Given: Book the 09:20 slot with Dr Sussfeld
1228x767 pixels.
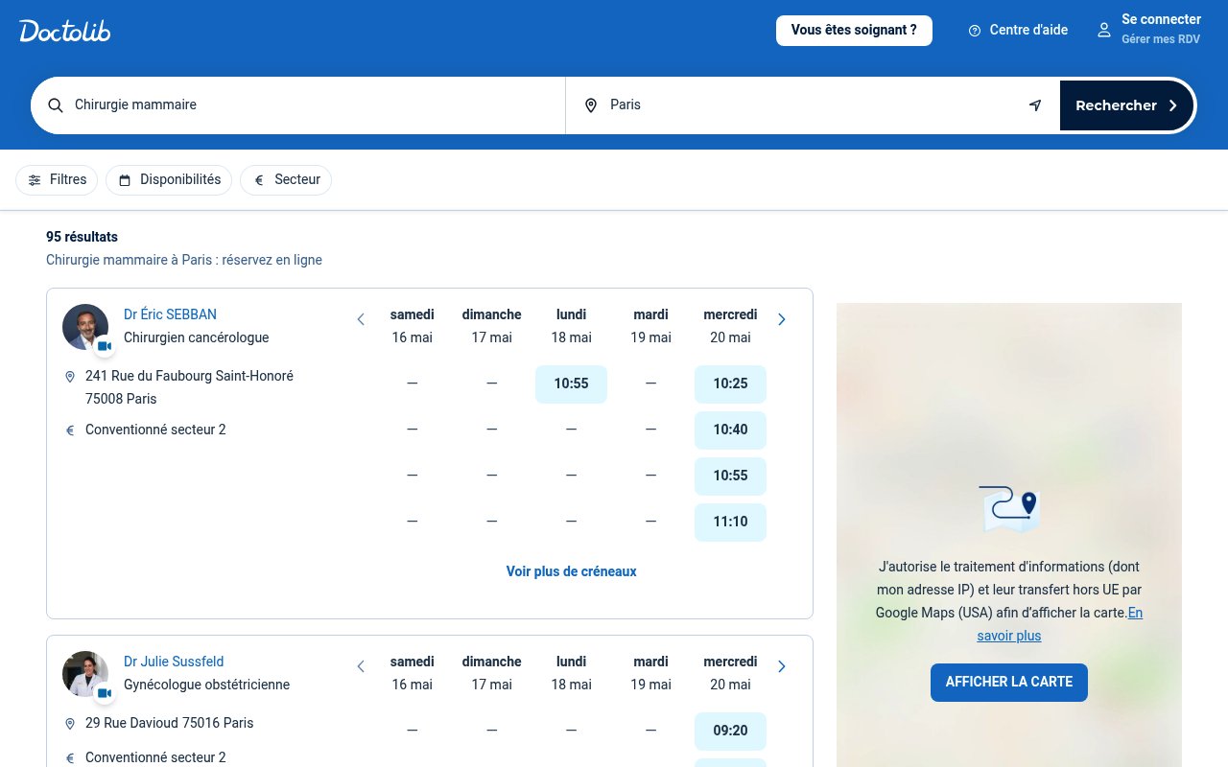Looking at the screenshot, I should click(x=730, y=732).
